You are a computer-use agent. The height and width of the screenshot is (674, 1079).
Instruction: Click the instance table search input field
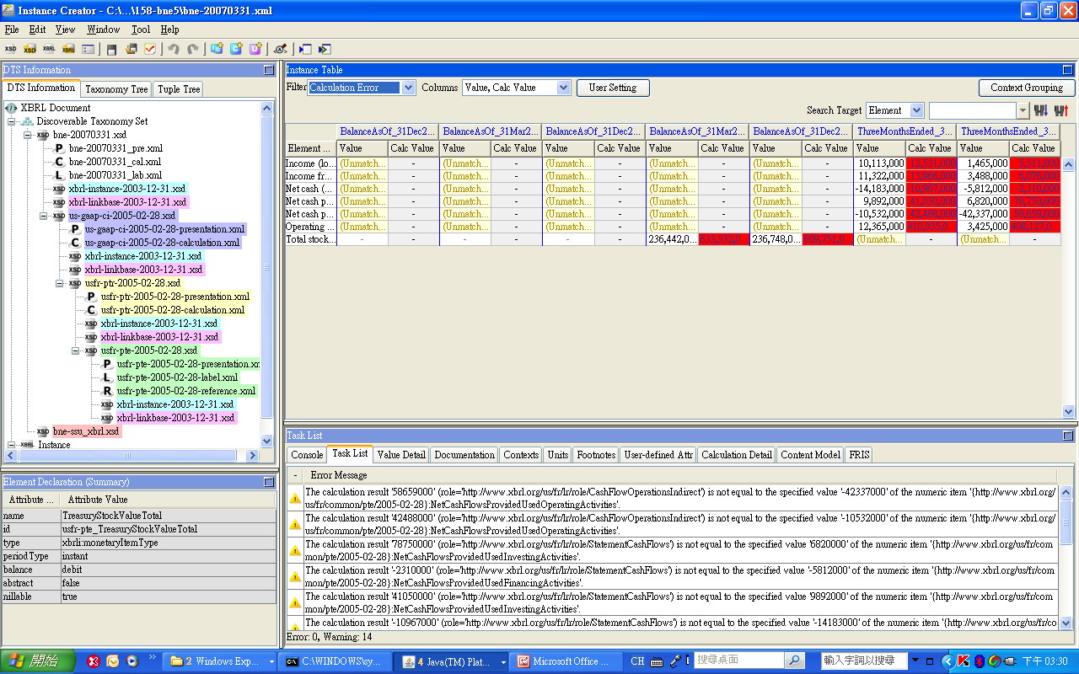click(x=973, y=110)
